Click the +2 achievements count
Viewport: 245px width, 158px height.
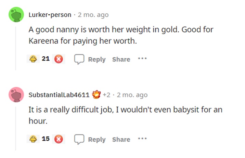[106, 95]
